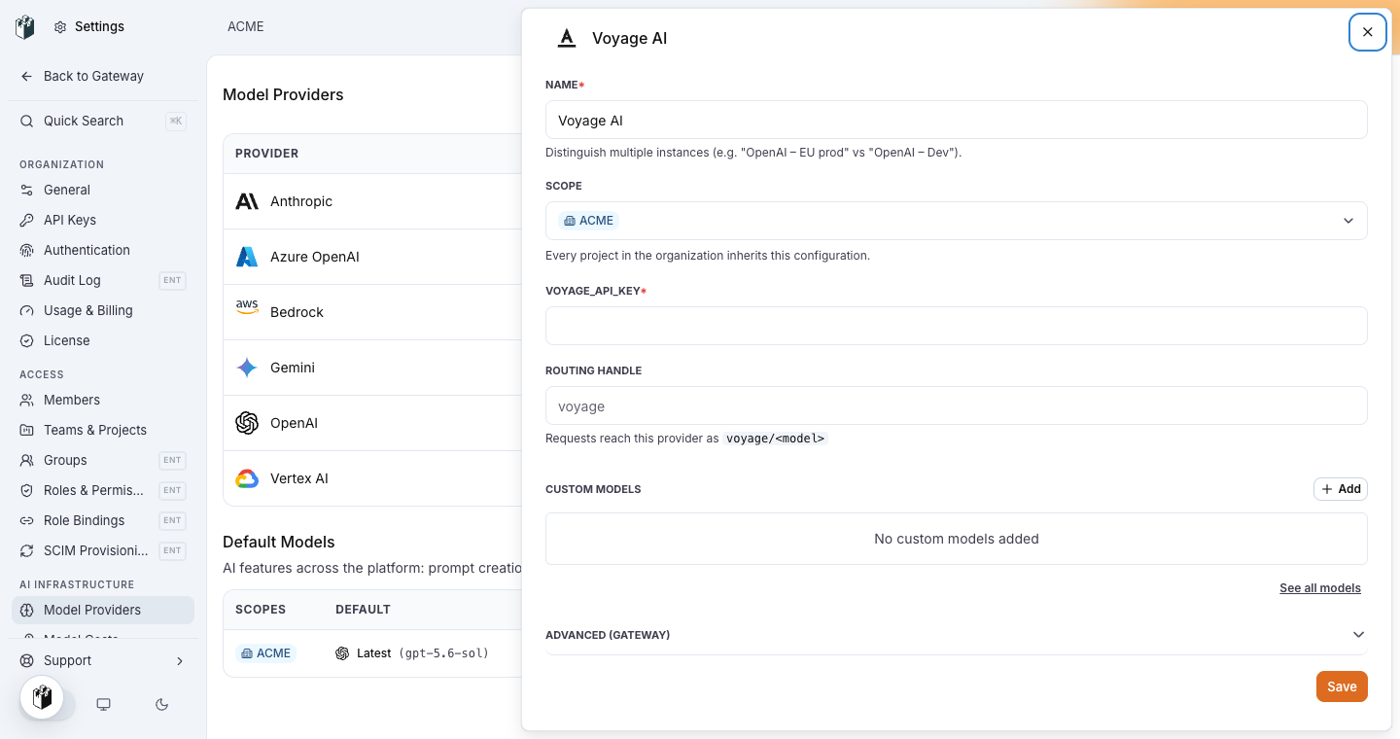Click the Name input field
The width and height of the screenshot is (1400, 739).
point(957,120)
